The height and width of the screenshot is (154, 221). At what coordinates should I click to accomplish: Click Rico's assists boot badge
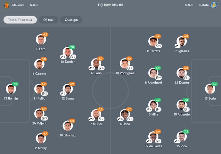177,141
